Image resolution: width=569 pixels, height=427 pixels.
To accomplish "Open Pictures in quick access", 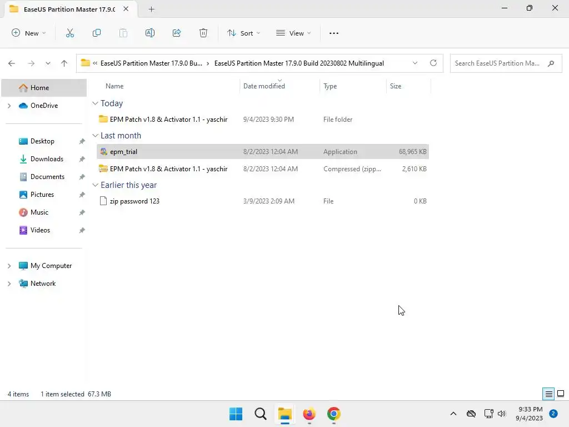I will click(x=42, y=195).
